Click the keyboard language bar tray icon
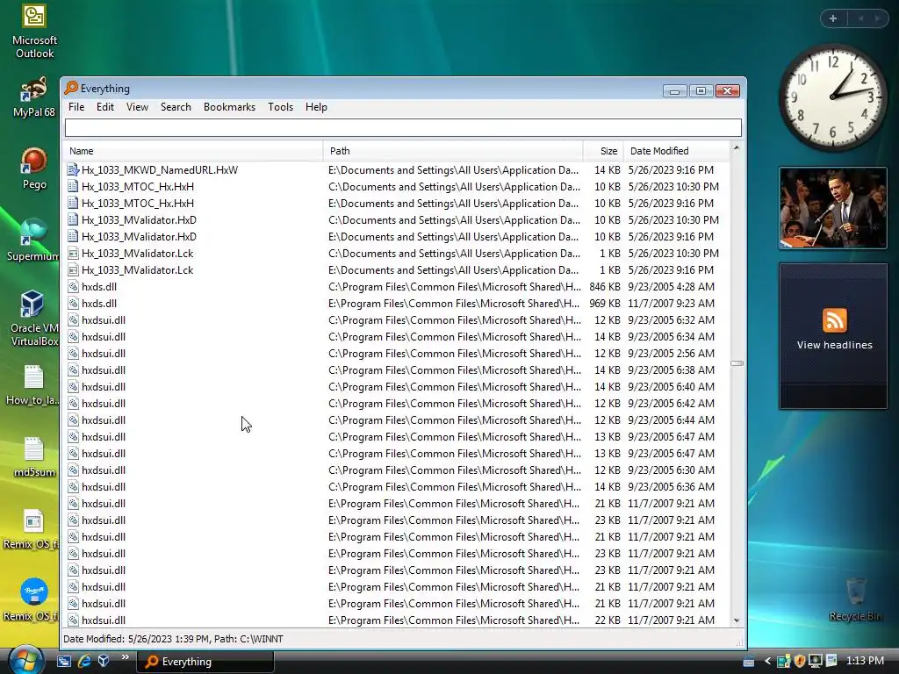 (x=749, y=662)
